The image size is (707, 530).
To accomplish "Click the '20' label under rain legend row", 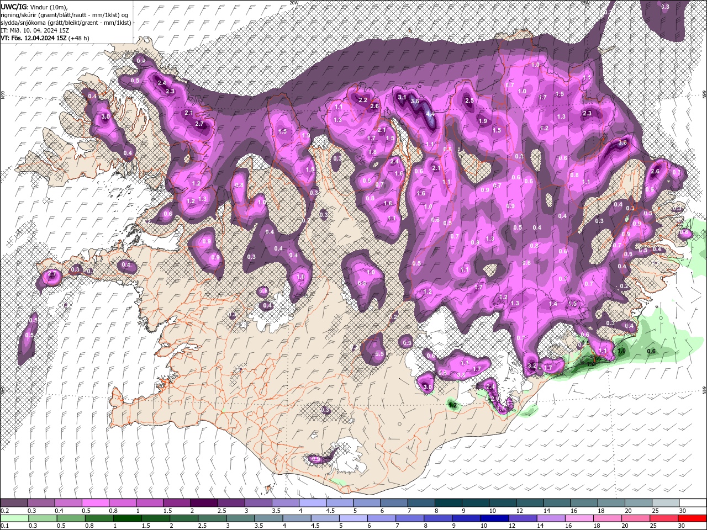I will point(626,526).
